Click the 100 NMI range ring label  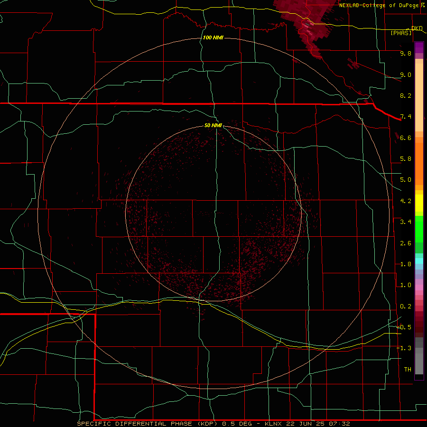213,37
